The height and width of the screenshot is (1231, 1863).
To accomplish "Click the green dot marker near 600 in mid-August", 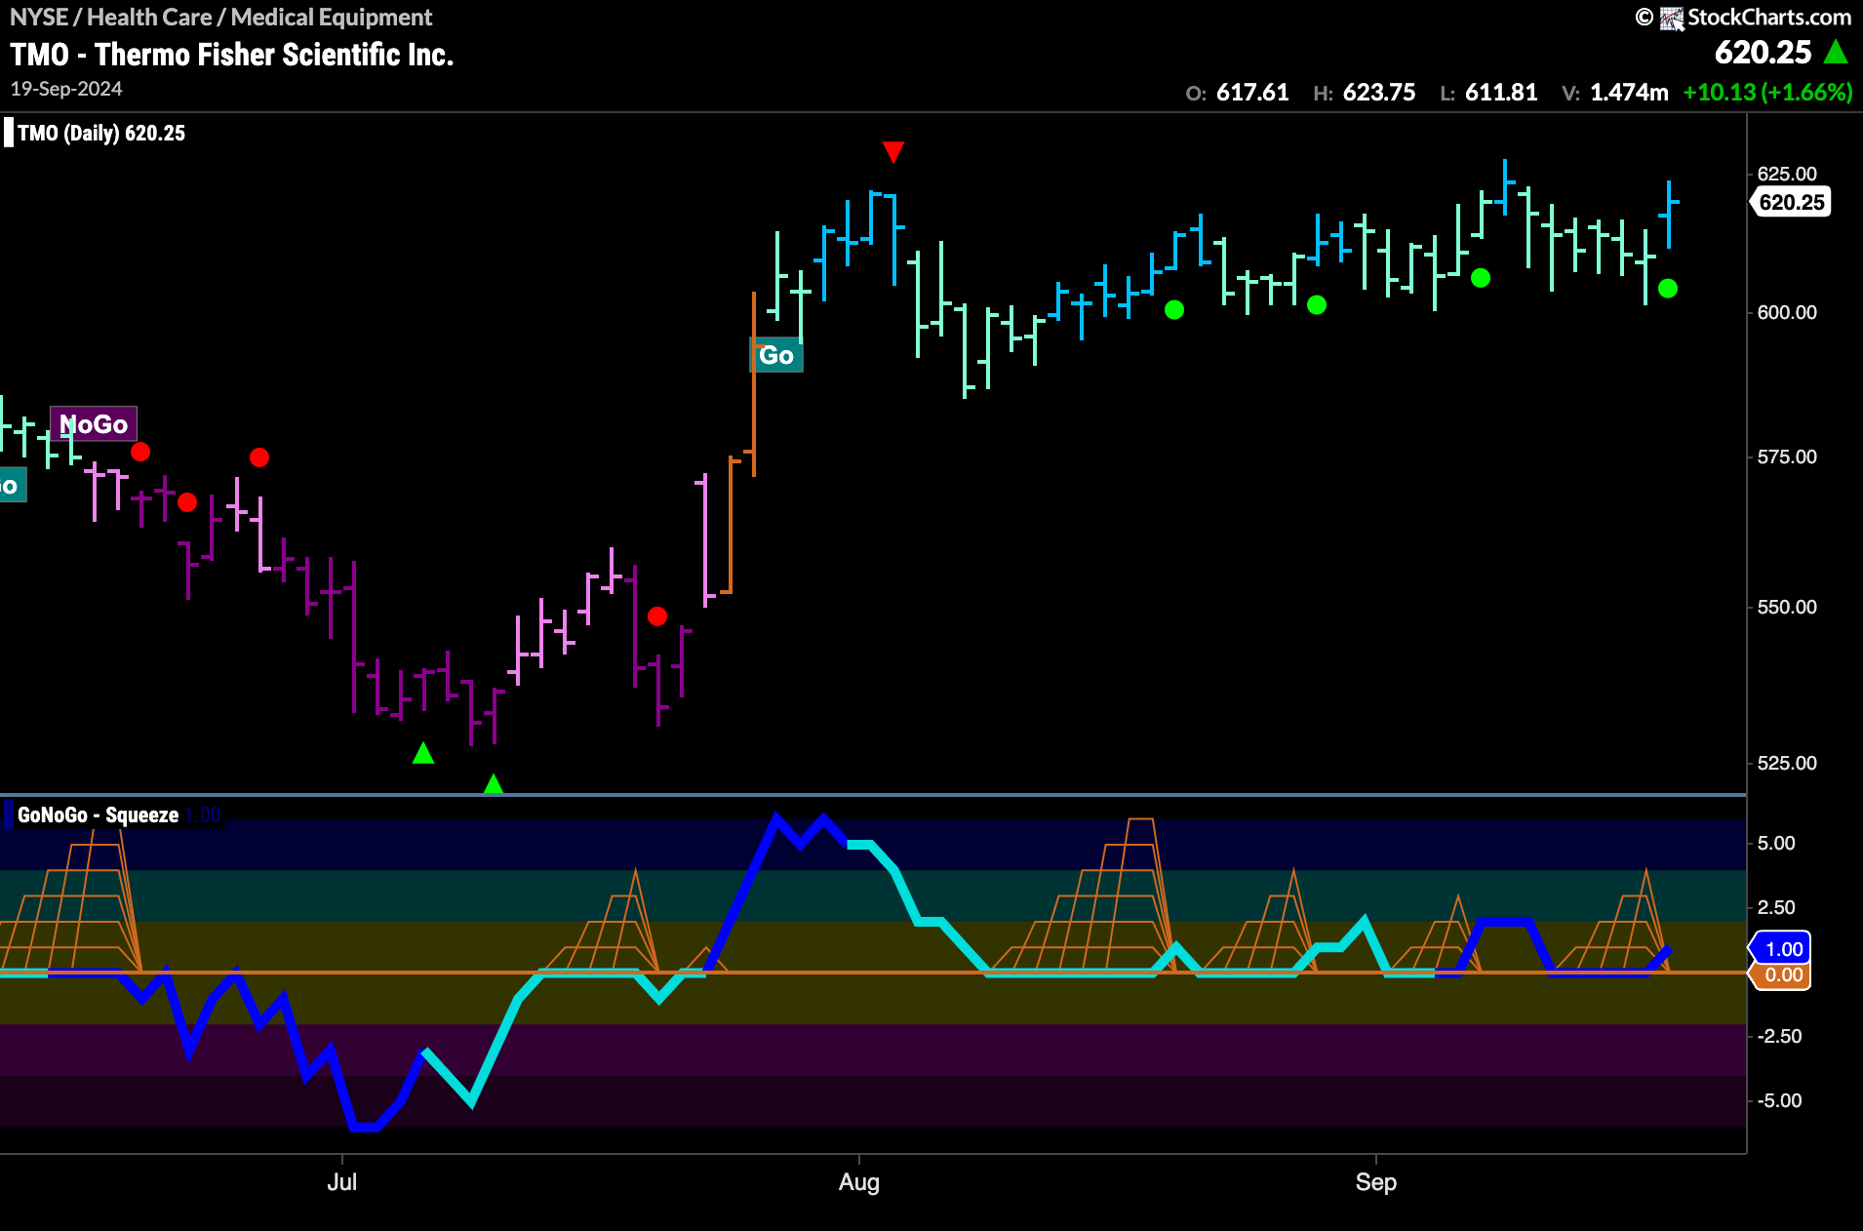I will (x=1174, y=309).
